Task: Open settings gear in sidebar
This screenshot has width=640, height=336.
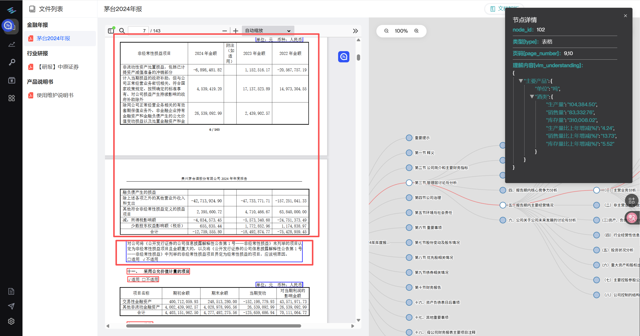Action: coord(11,321)
